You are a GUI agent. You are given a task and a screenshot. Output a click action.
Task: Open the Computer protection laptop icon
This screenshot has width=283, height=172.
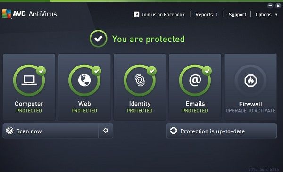[29, 81]
